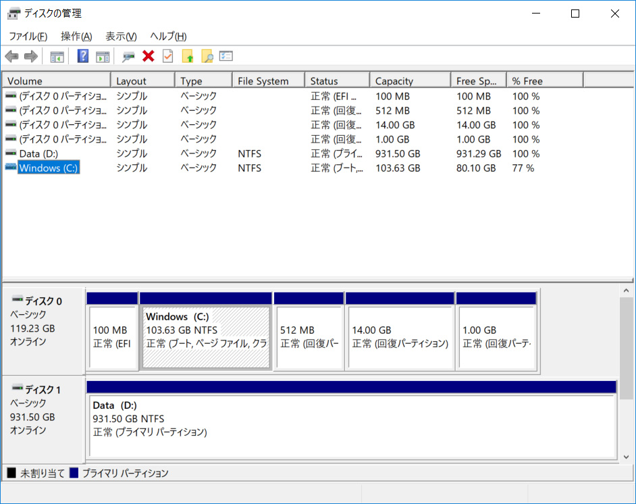Click the properties checkmark toolbar icon

pyautogui.click(x=167, y=56)
